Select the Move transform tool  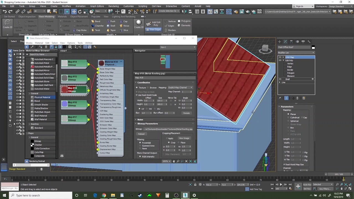[x=74, y=11]
